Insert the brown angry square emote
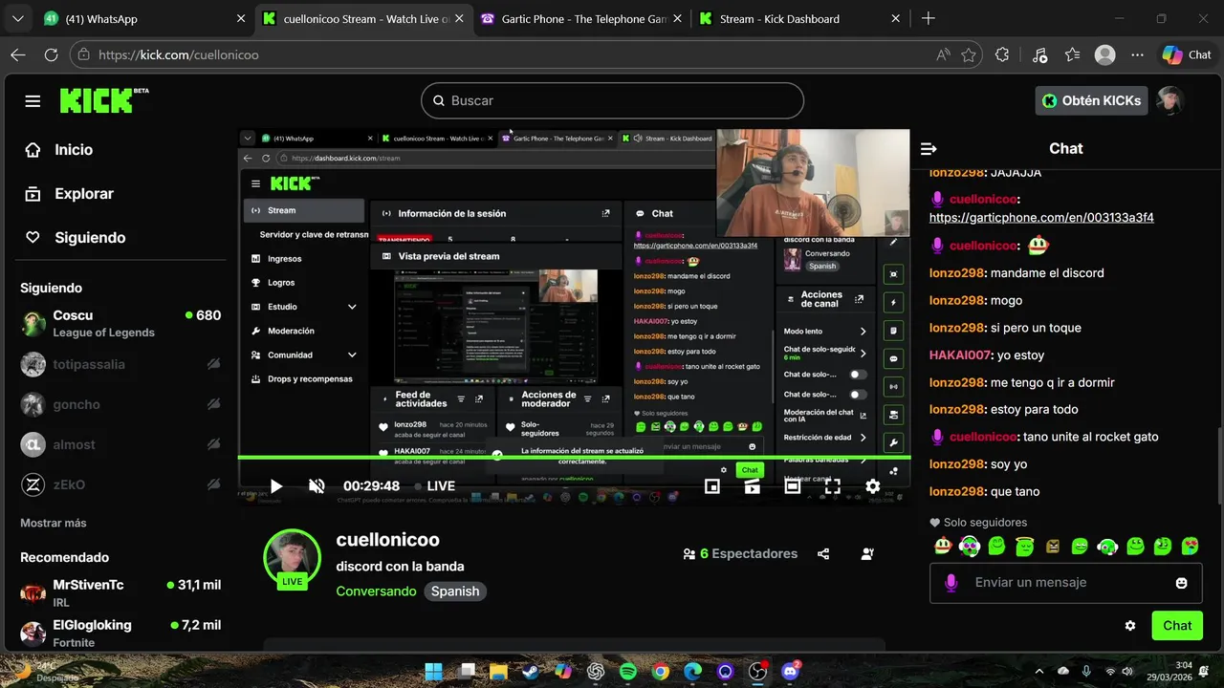Screen dimensions: 1224x688 [1052, 547]
